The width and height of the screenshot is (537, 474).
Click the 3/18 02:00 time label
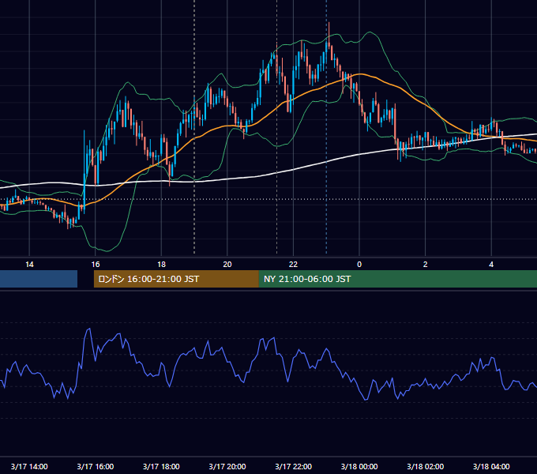[426, 466]
